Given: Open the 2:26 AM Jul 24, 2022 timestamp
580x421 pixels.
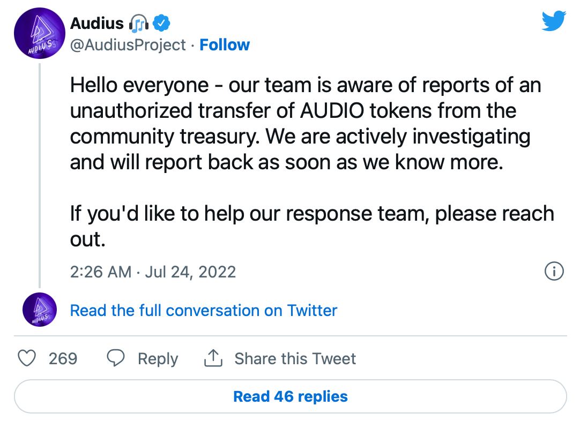Looking at the screenshot, I should tap(153, 272).
